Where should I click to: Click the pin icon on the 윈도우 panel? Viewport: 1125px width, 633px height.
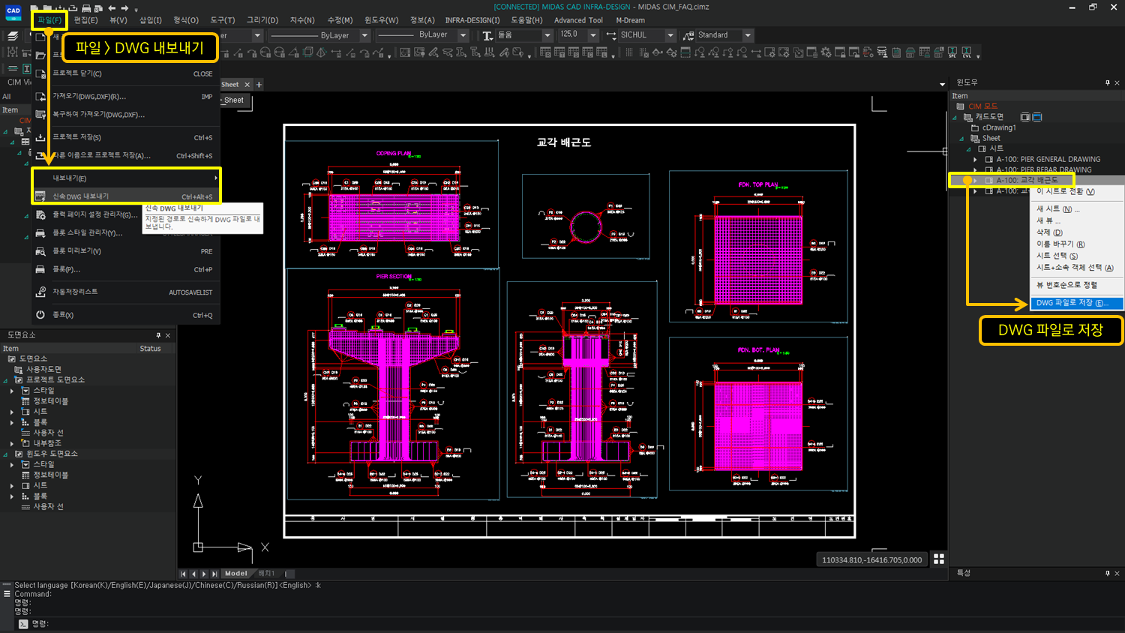pyautogui.click(x=1108, y=83)
